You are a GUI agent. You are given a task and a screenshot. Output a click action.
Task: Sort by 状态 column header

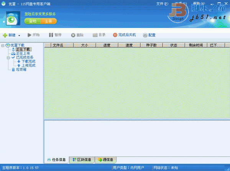(x=174, y=45)
